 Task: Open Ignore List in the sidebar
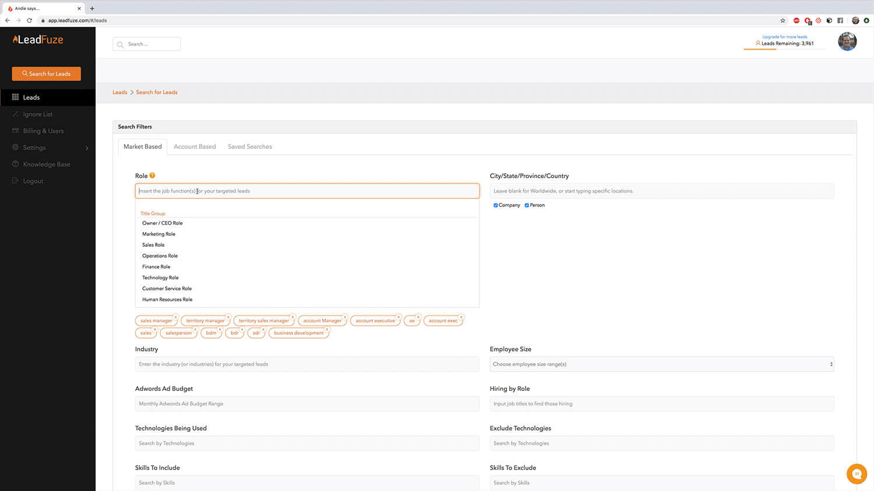pyautogui.click(x=38, y=114)
